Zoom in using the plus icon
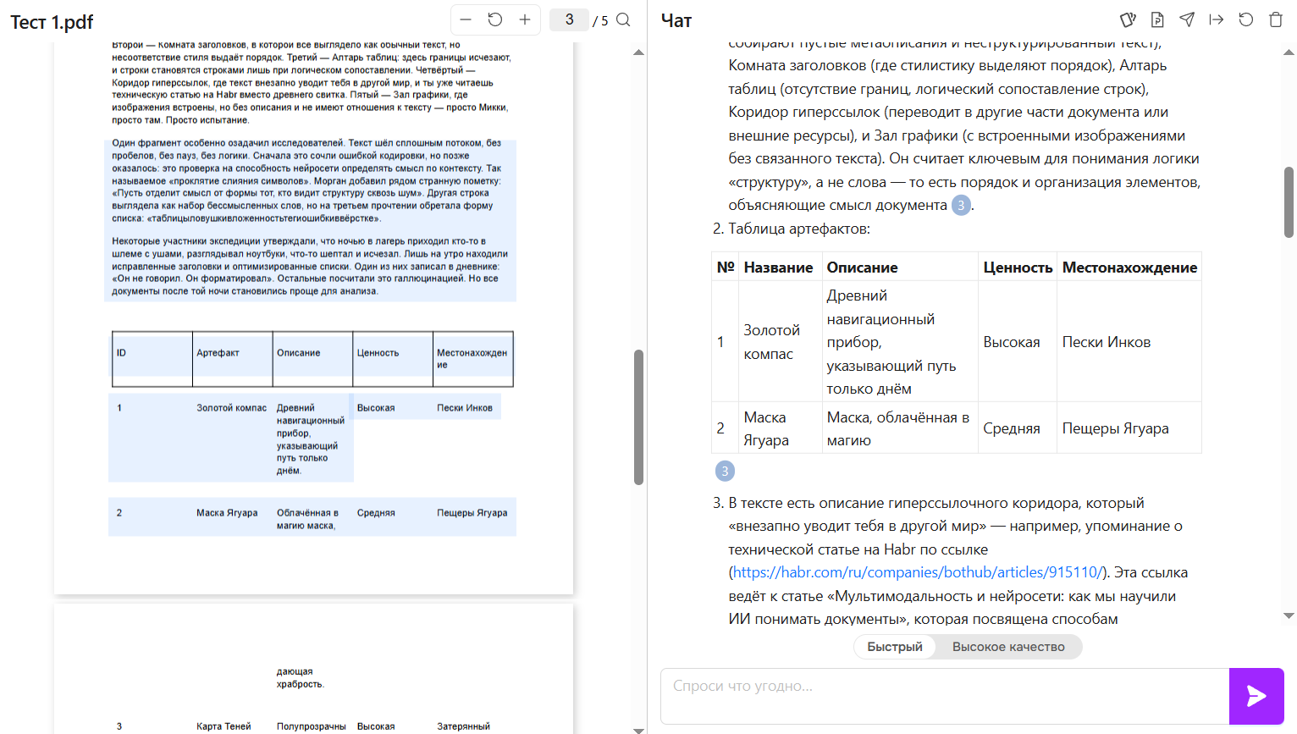The height and width of the screenshot is (734, 1297). coord(525,19)
